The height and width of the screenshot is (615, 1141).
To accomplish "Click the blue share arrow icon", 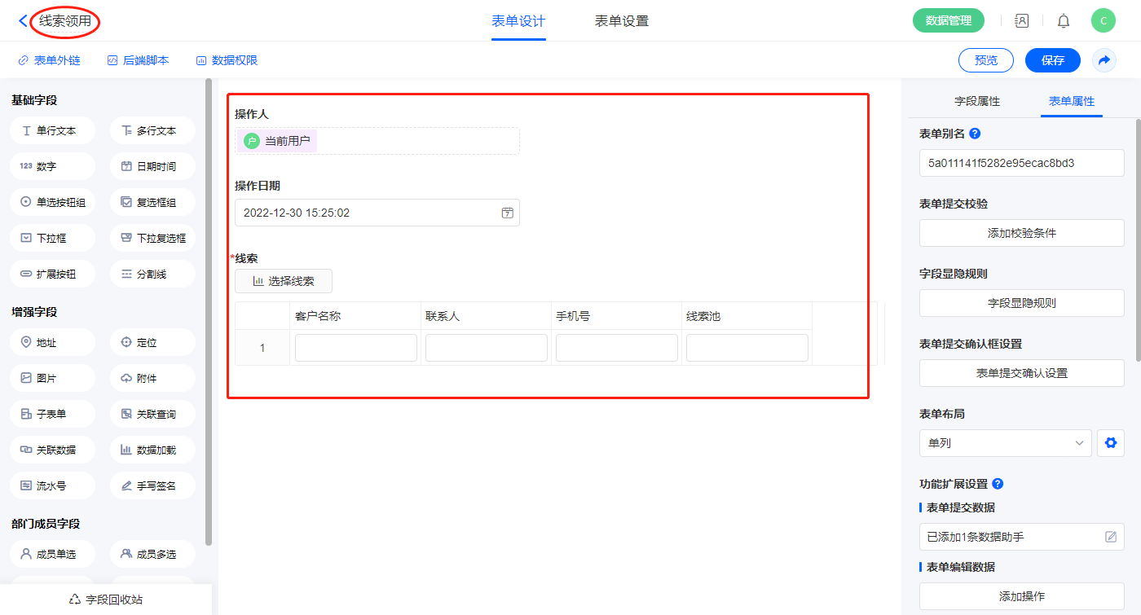I will pos(1104,60).
